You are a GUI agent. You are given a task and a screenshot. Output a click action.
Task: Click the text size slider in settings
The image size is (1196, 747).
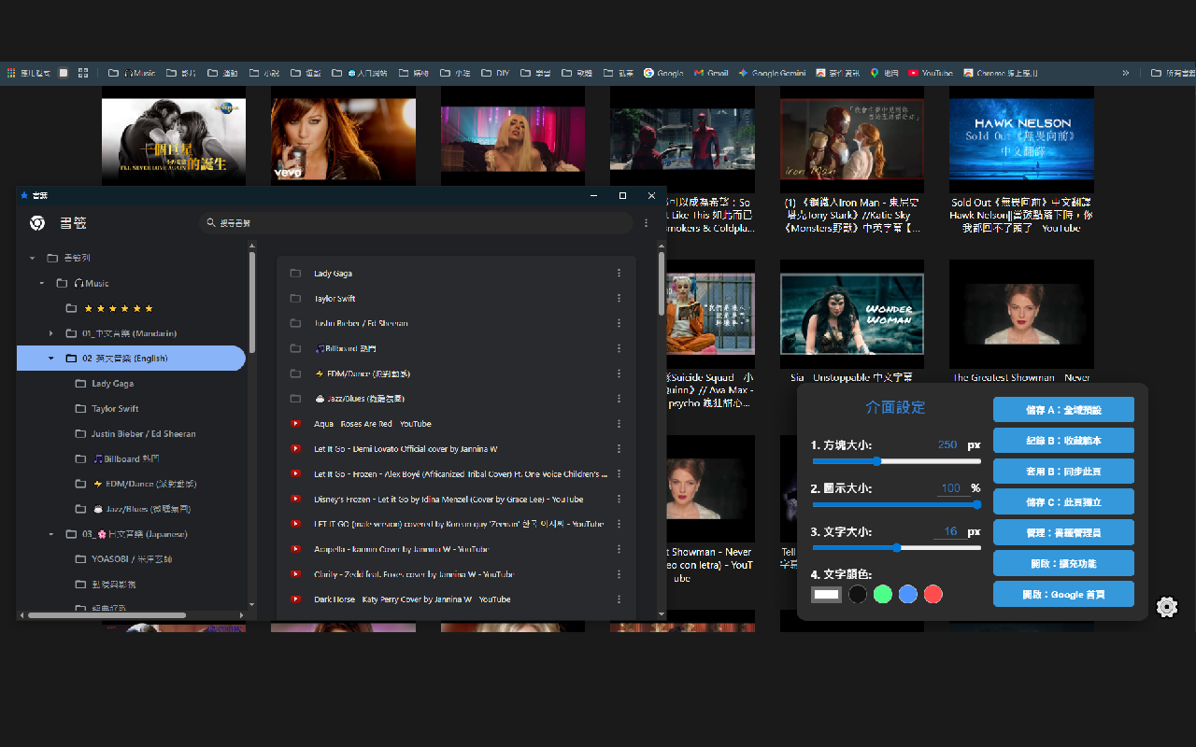point(897,547)
